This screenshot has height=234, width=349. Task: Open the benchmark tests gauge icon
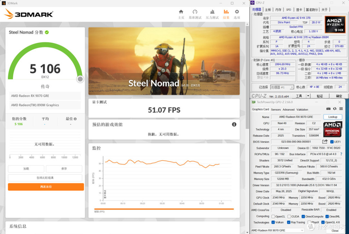195,12
